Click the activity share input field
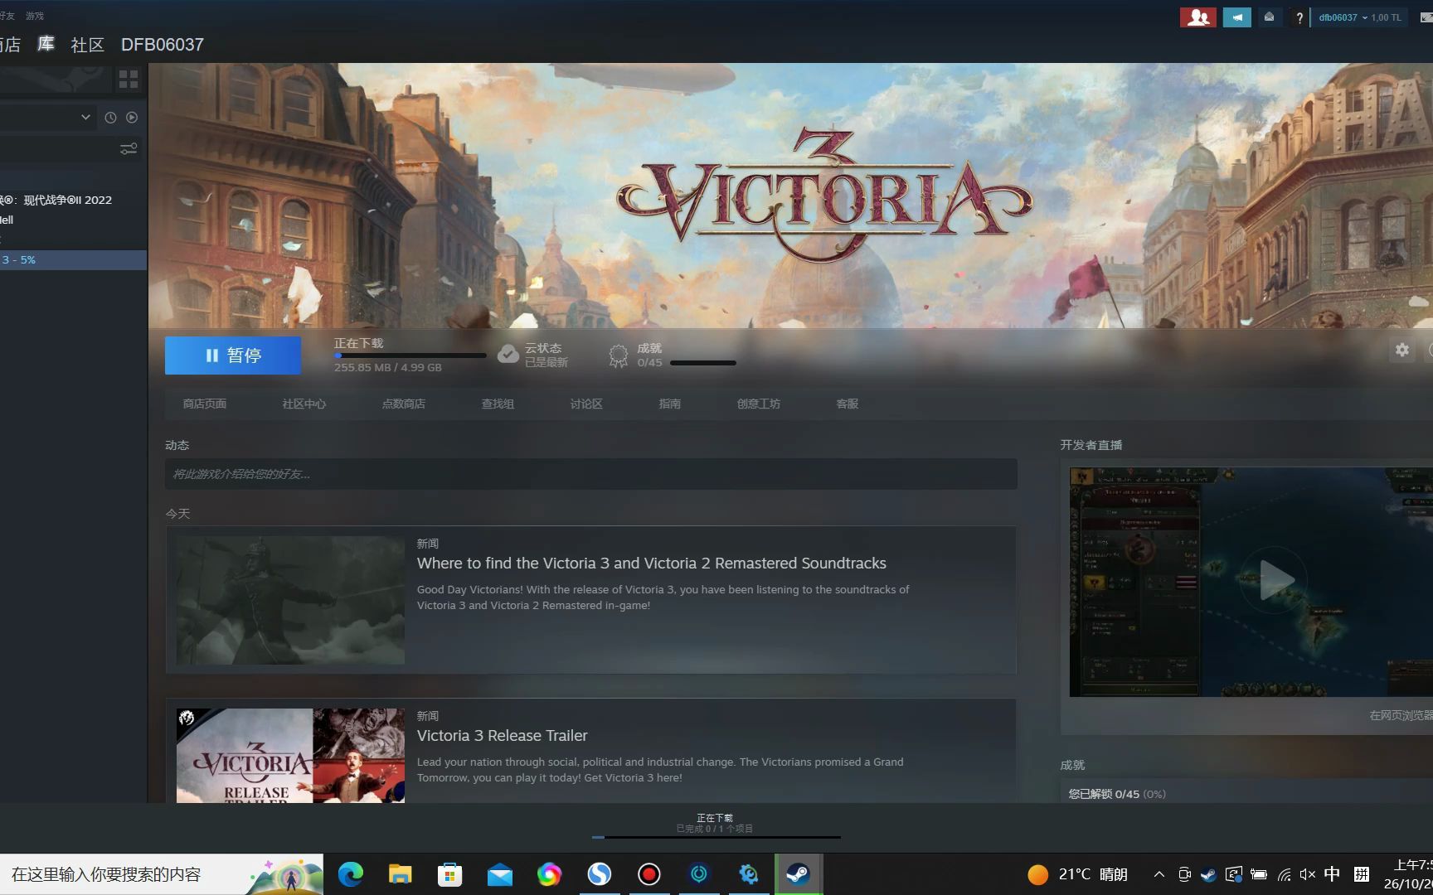 point(590,474)
